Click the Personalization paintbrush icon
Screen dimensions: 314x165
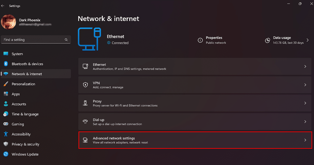6,84
